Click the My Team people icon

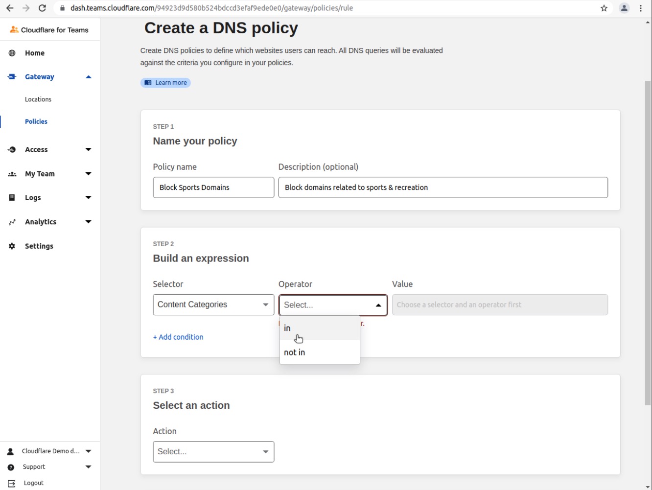(12, 174)
